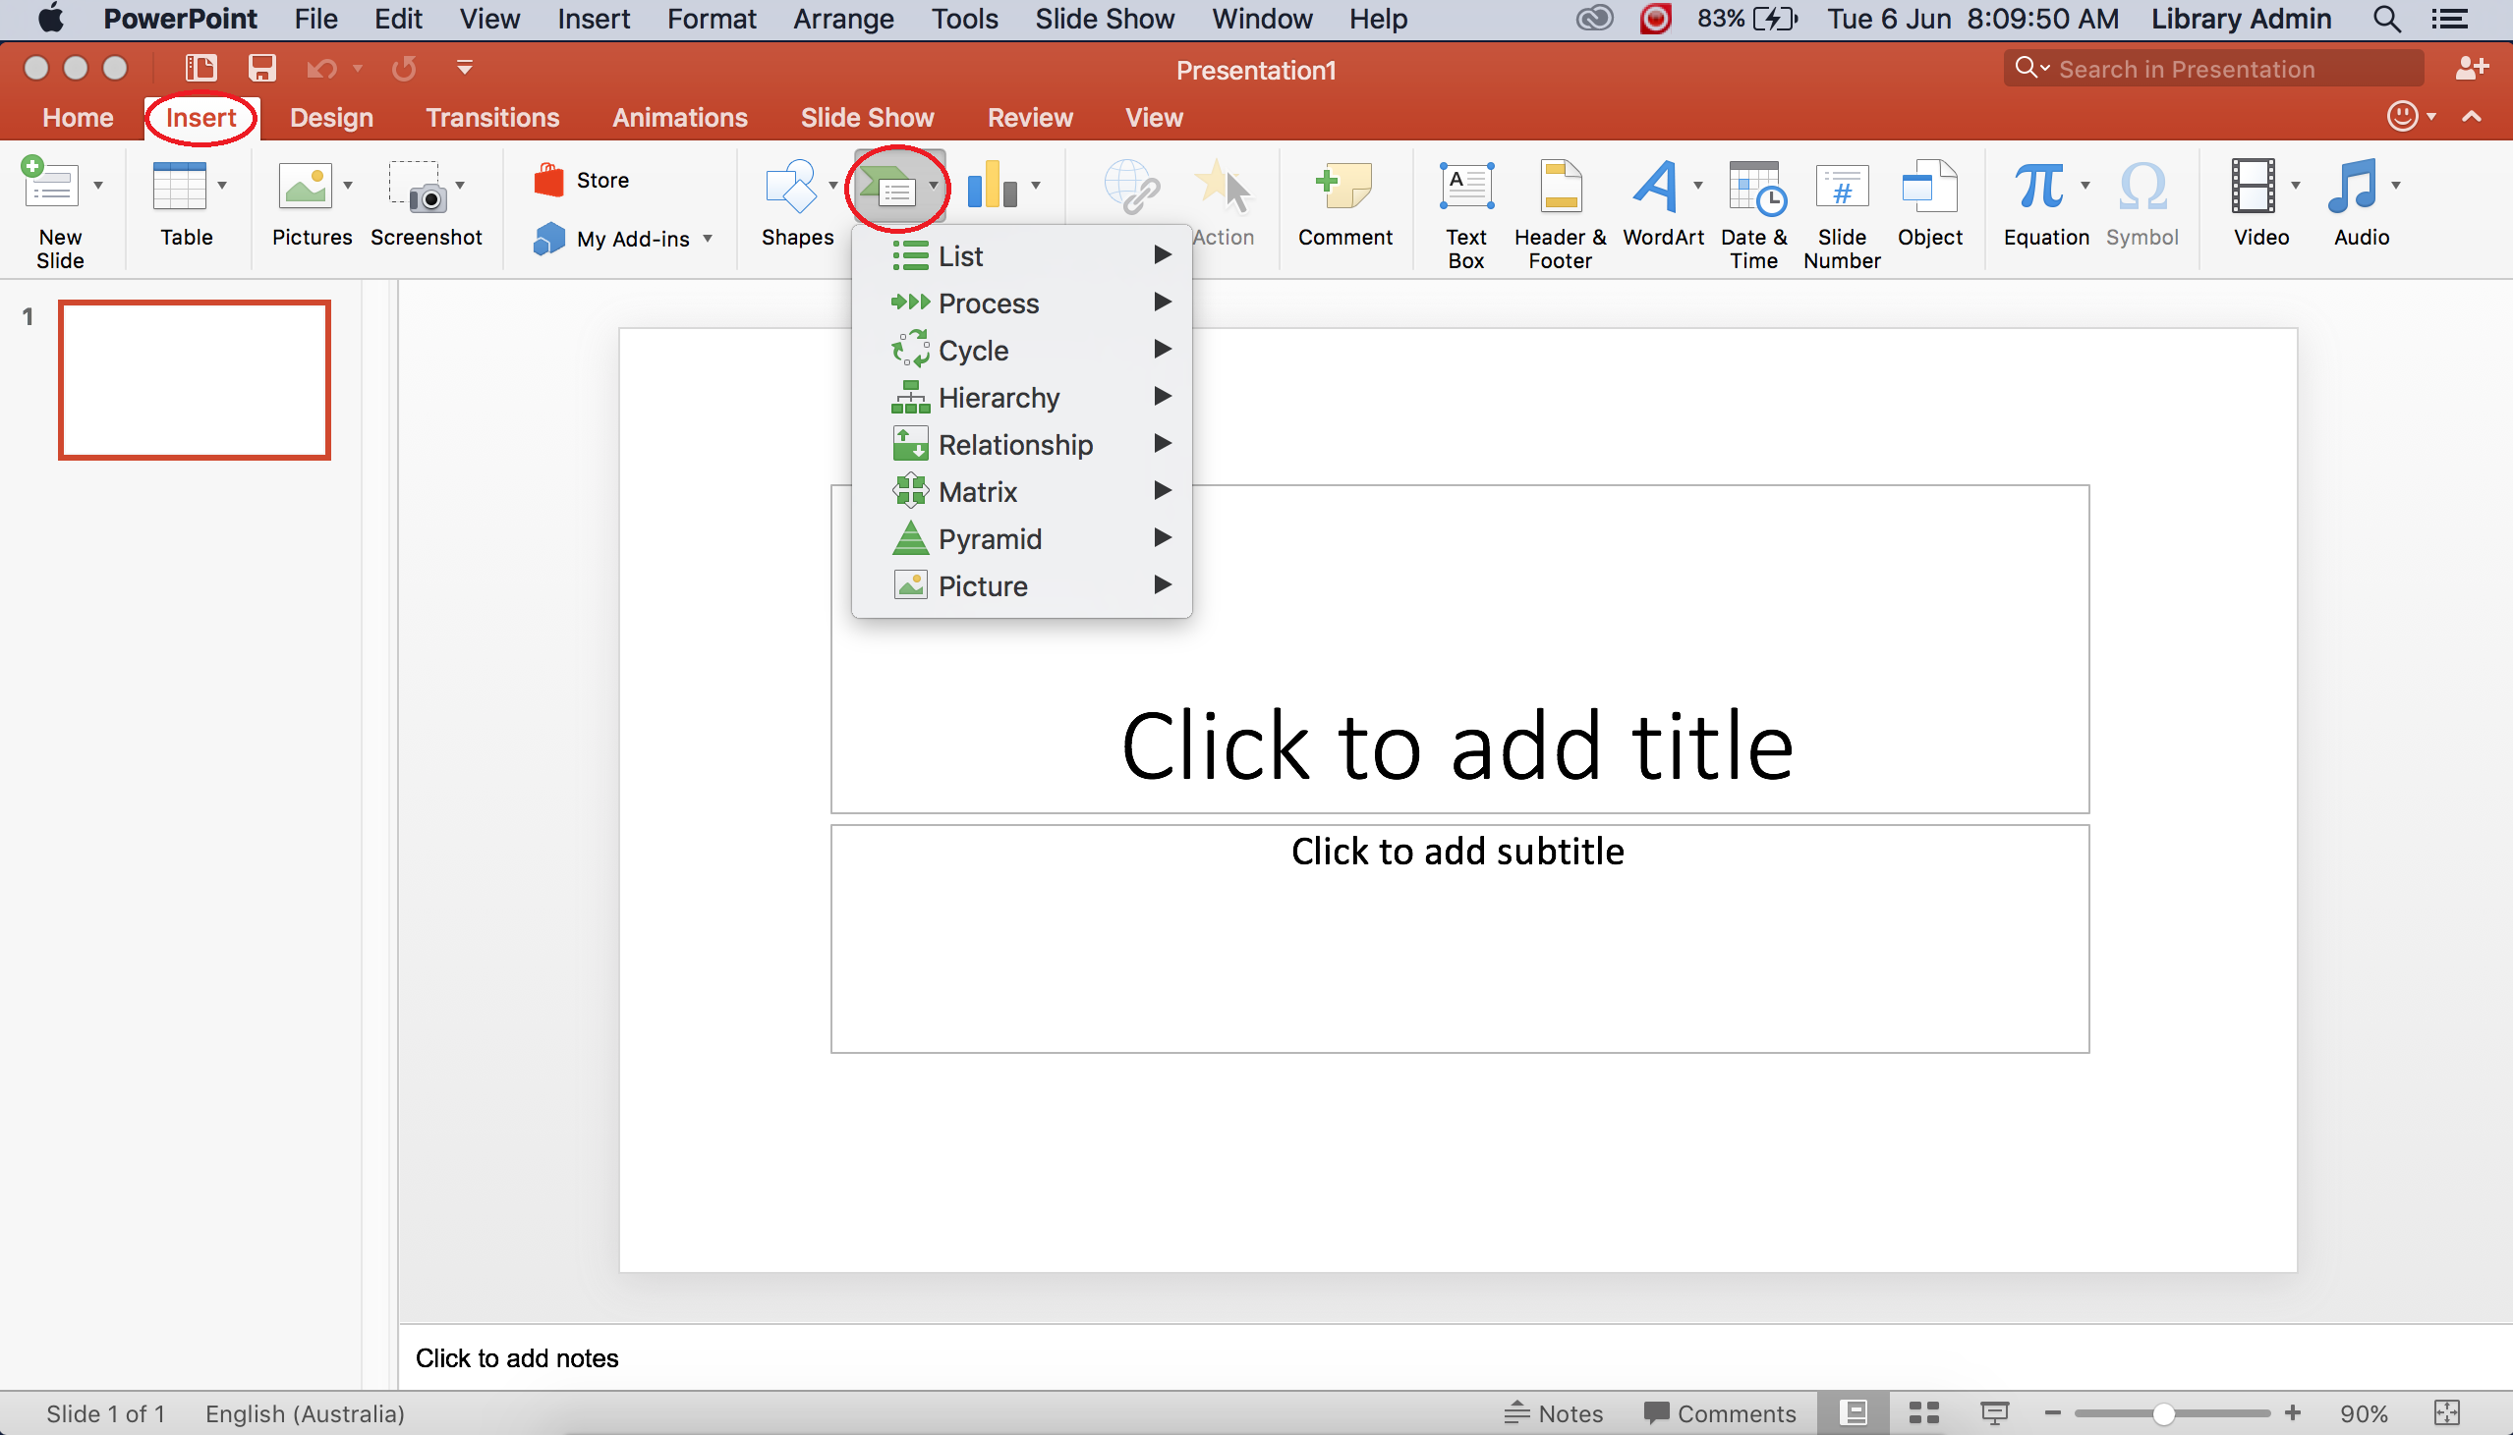2513x1435 pixels.
Task: Click the 'Click to add notes' area
Action: 1456,1358
